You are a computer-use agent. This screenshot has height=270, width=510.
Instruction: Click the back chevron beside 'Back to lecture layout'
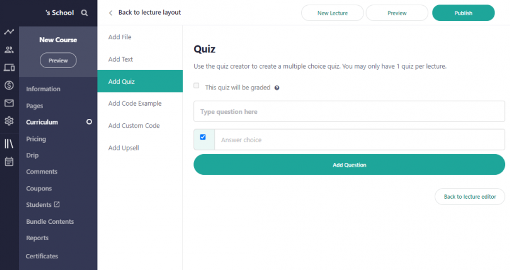tap(110, 12)
